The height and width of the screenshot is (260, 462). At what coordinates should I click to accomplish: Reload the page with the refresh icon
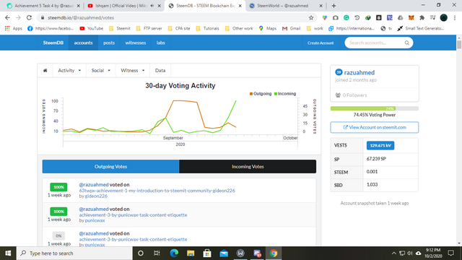coord(29,17)
